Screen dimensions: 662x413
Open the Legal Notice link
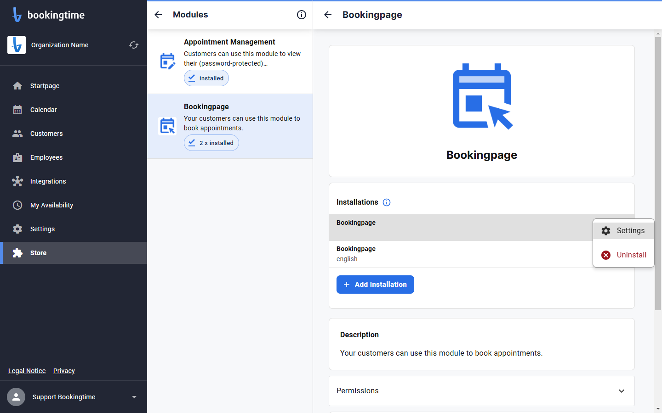click(27, 371)
